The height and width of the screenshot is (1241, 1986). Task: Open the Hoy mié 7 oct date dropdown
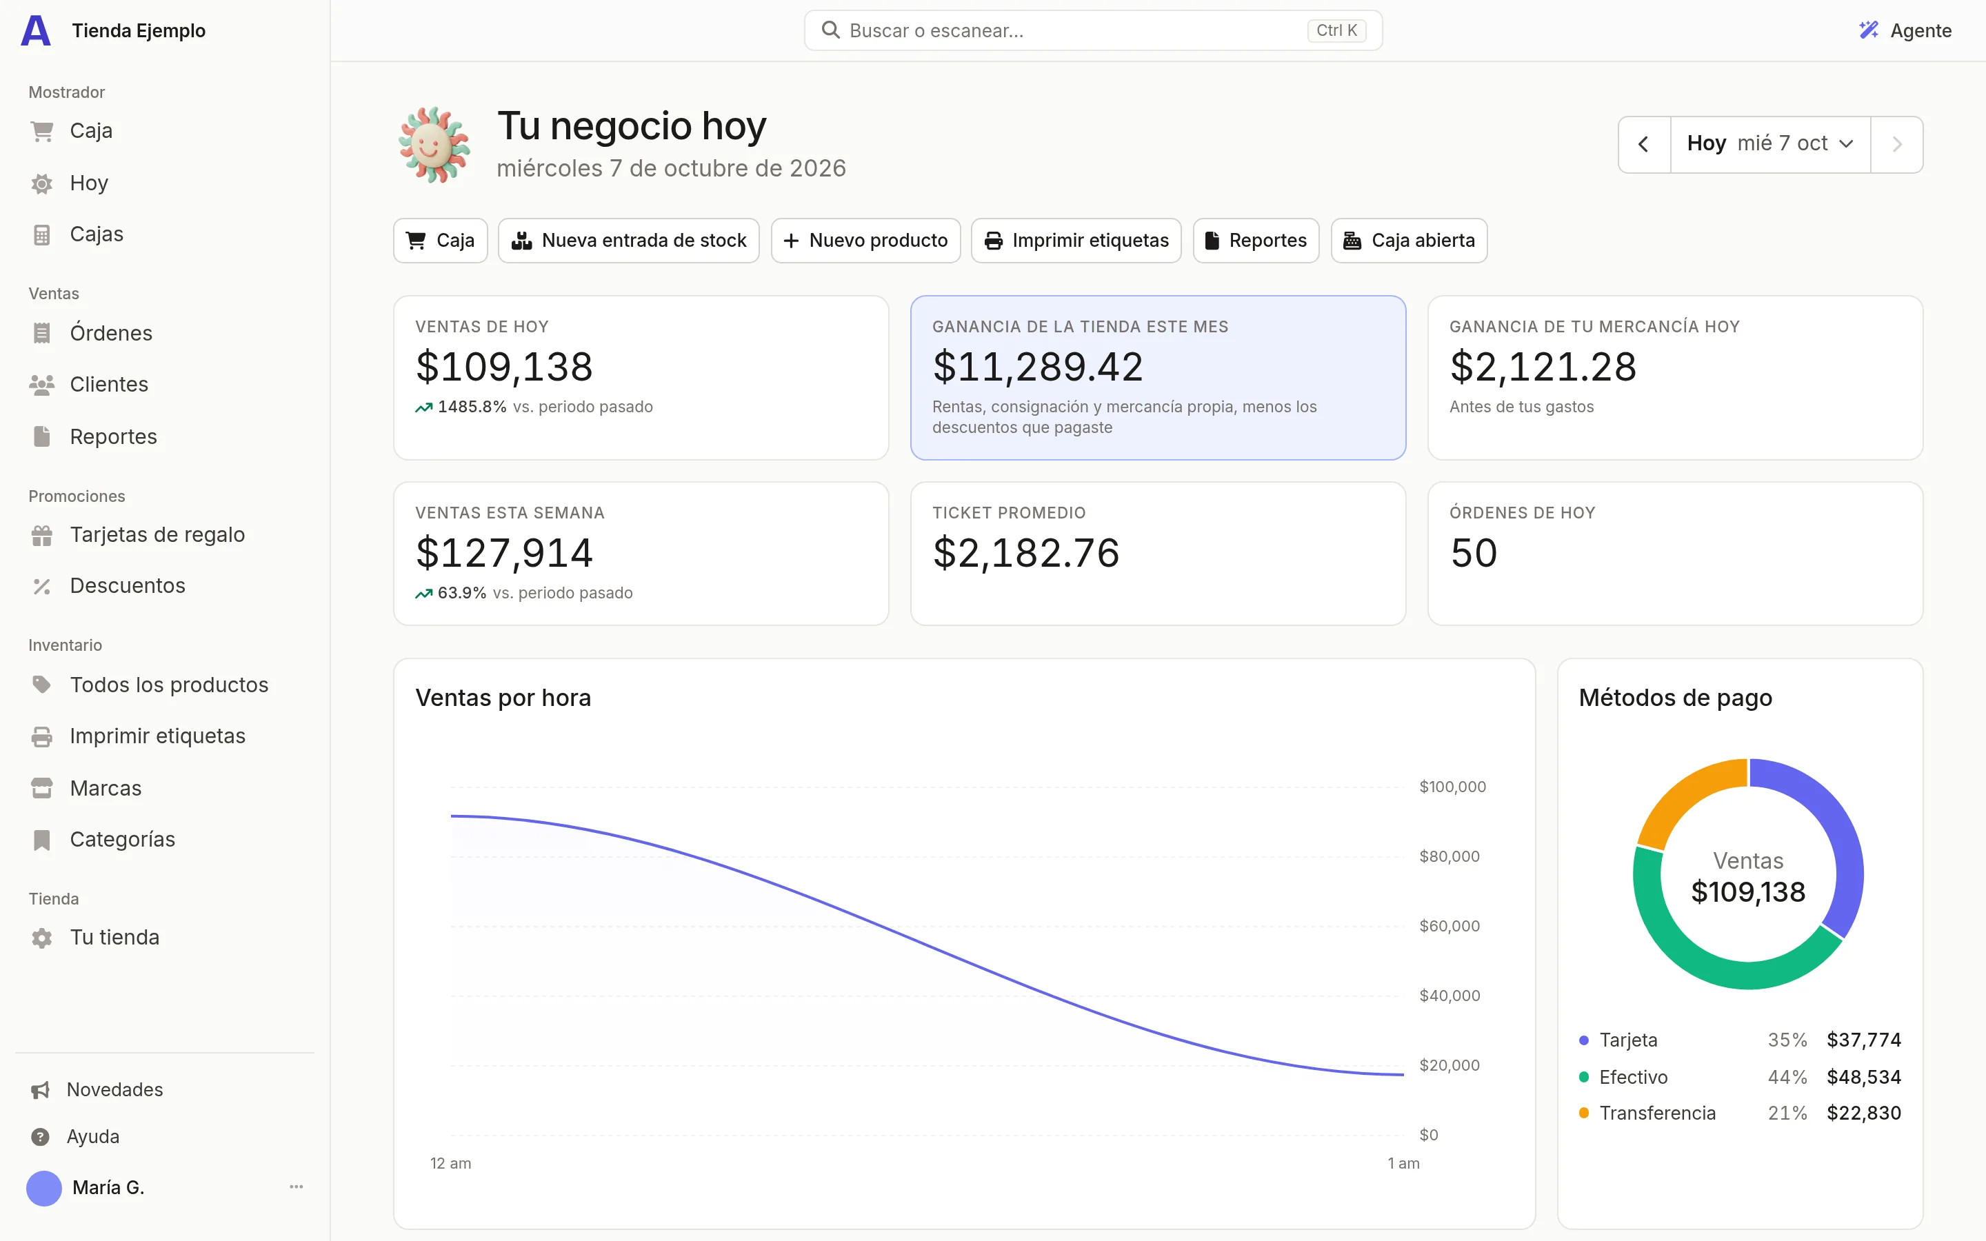1770,143
